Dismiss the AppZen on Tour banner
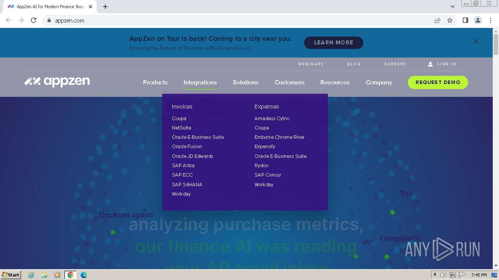 (x=476, y=41)
